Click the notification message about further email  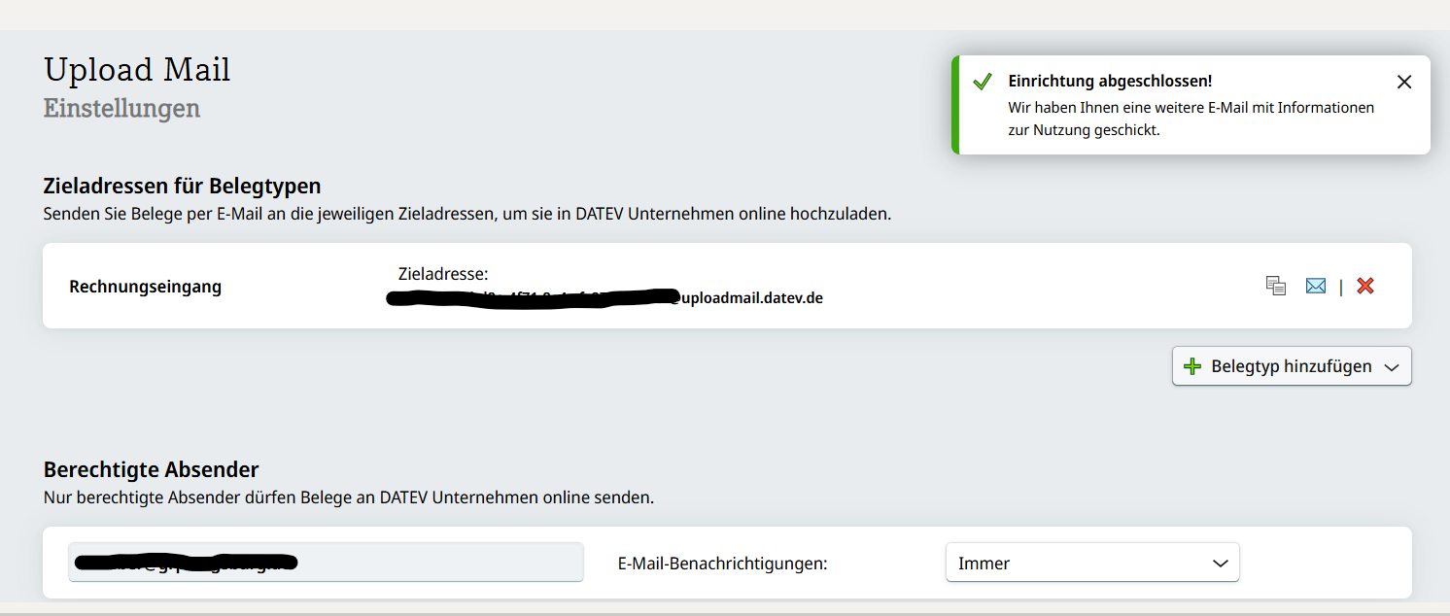coord(1191,119)
